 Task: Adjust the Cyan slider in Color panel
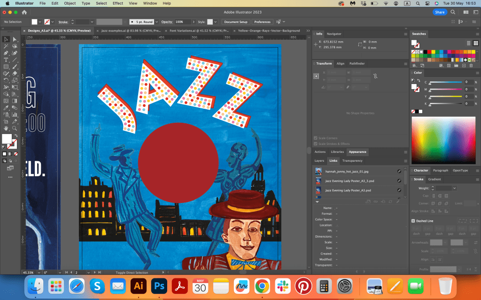[x=446, y=82]
